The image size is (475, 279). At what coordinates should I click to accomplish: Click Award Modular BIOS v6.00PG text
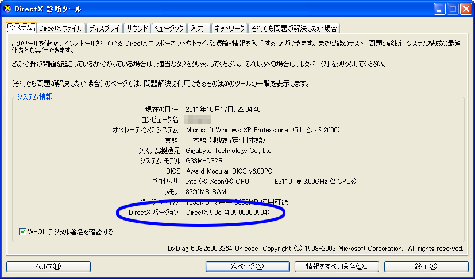click(229, 171)
